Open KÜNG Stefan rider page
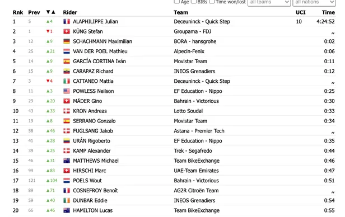Screen dimensions: 345x217 [x=88, y=31]
